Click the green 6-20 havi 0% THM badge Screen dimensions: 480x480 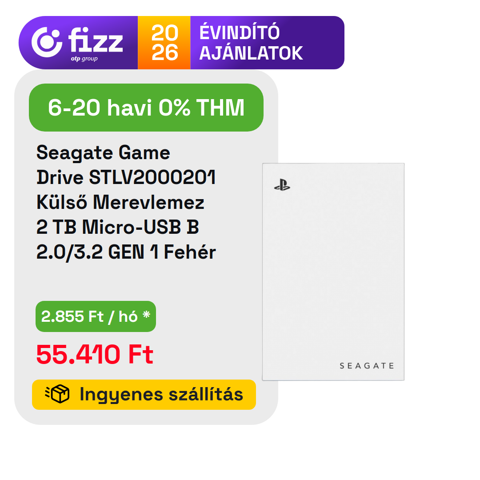pos(146,108)
